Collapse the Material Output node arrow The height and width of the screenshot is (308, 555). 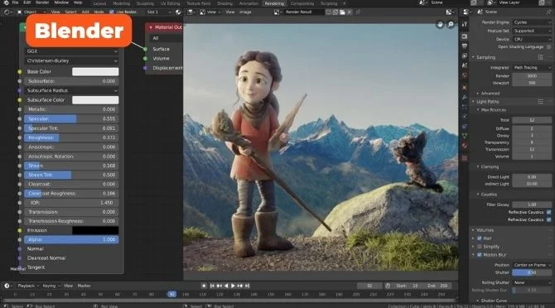(x=151, y=27)
